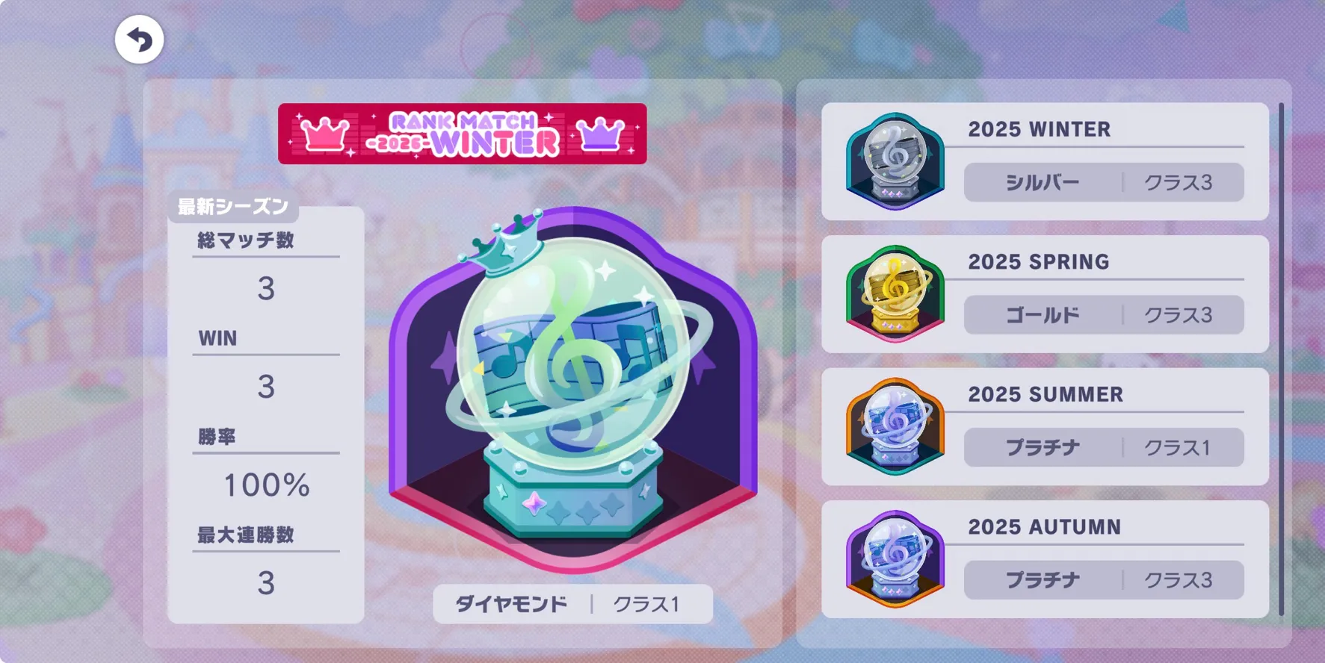Viewport: 1325px width, 663px height.
Task: Click the purple crown in the banner
Action: pos(600,134)
